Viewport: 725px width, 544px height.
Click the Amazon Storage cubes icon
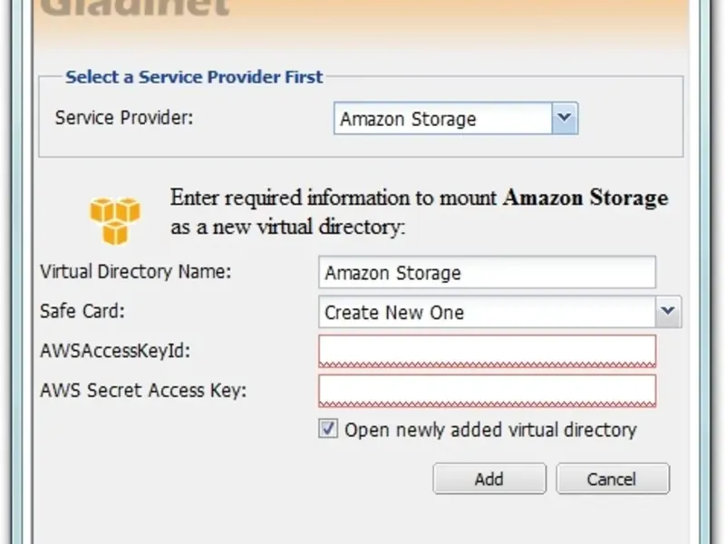tap(114, 220)
